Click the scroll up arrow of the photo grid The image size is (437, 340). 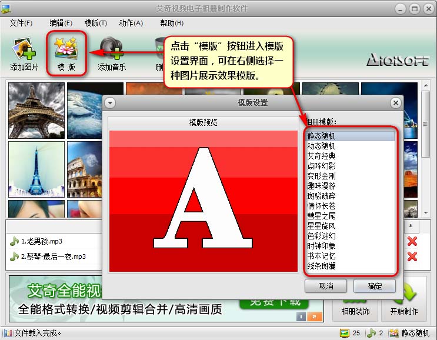click(426, 85)
